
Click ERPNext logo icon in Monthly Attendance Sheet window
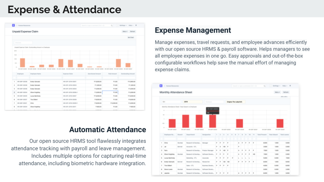click(161, 86)
